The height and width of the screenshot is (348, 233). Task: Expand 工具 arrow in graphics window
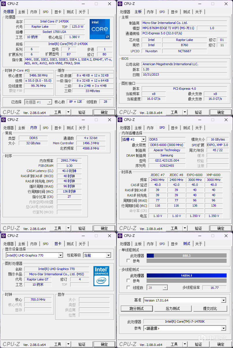pyautogui.click(x=69, y=344)
